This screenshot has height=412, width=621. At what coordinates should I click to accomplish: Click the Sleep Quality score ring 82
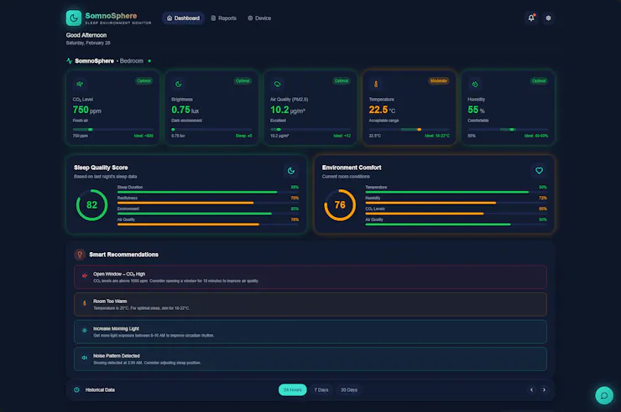pyautogui.click(x=91, y=205)
